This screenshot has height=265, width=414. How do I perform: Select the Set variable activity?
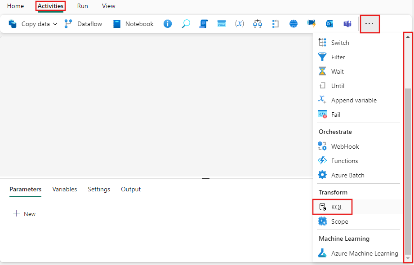tap(240, 23)
